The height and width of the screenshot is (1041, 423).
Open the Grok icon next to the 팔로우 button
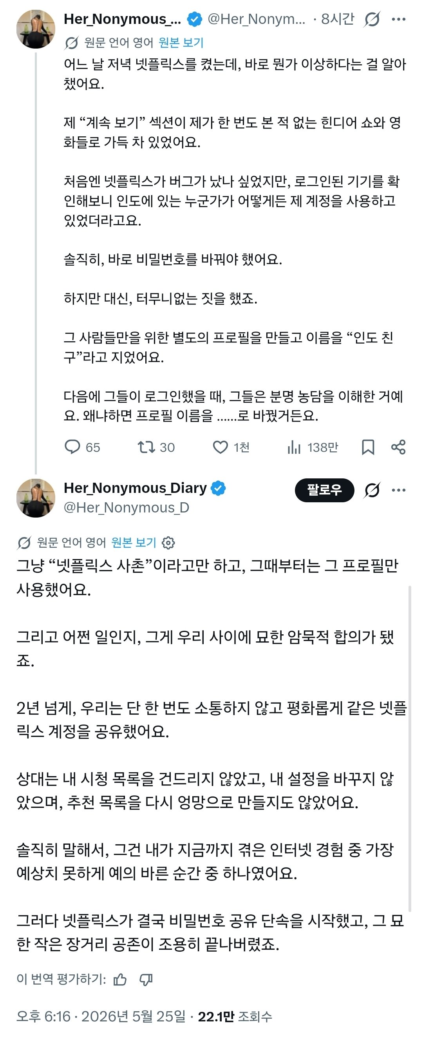coord(372,490)
